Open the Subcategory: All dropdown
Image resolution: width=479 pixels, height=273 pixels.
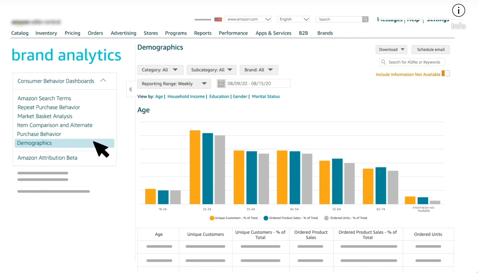212,70
